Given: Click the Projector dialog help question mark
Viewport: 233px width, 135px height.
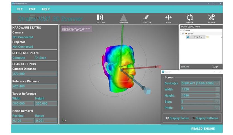Looking at the screenshot, I should [214, 72].
